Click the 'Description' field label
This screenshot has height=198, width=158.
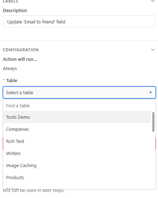pyautogui.click(x=15, y=10)
